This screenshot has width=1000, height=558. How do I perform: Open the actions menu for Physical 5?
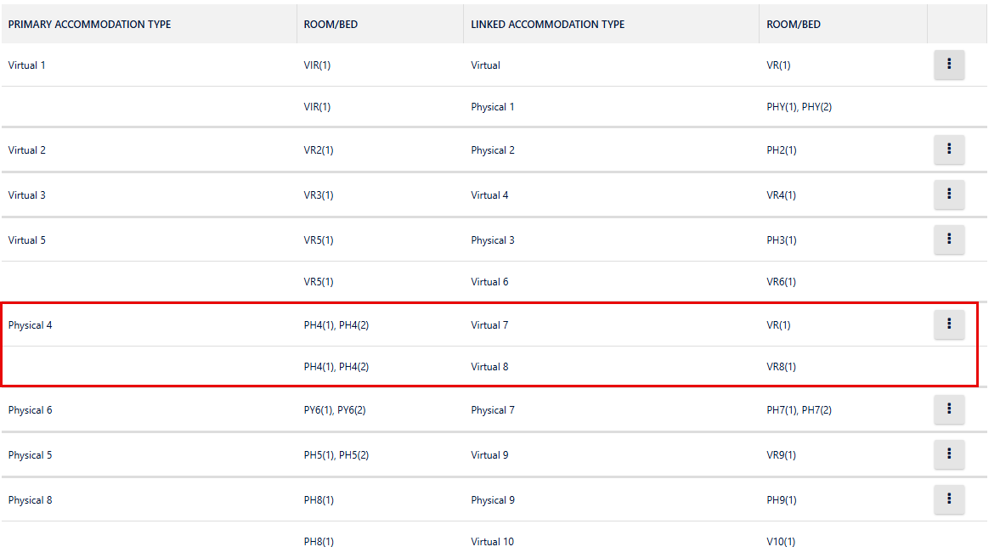[949, 455]
